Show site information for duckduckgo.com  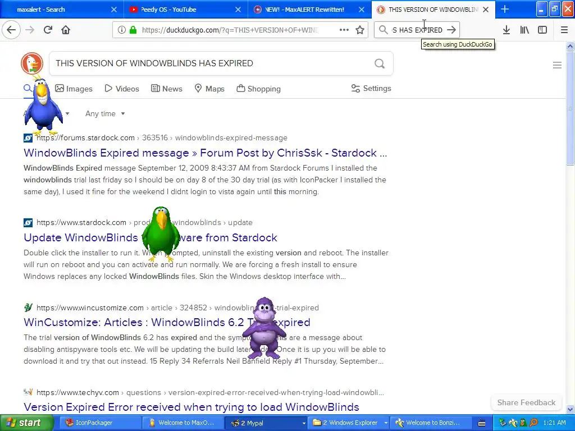coord(121,30)
